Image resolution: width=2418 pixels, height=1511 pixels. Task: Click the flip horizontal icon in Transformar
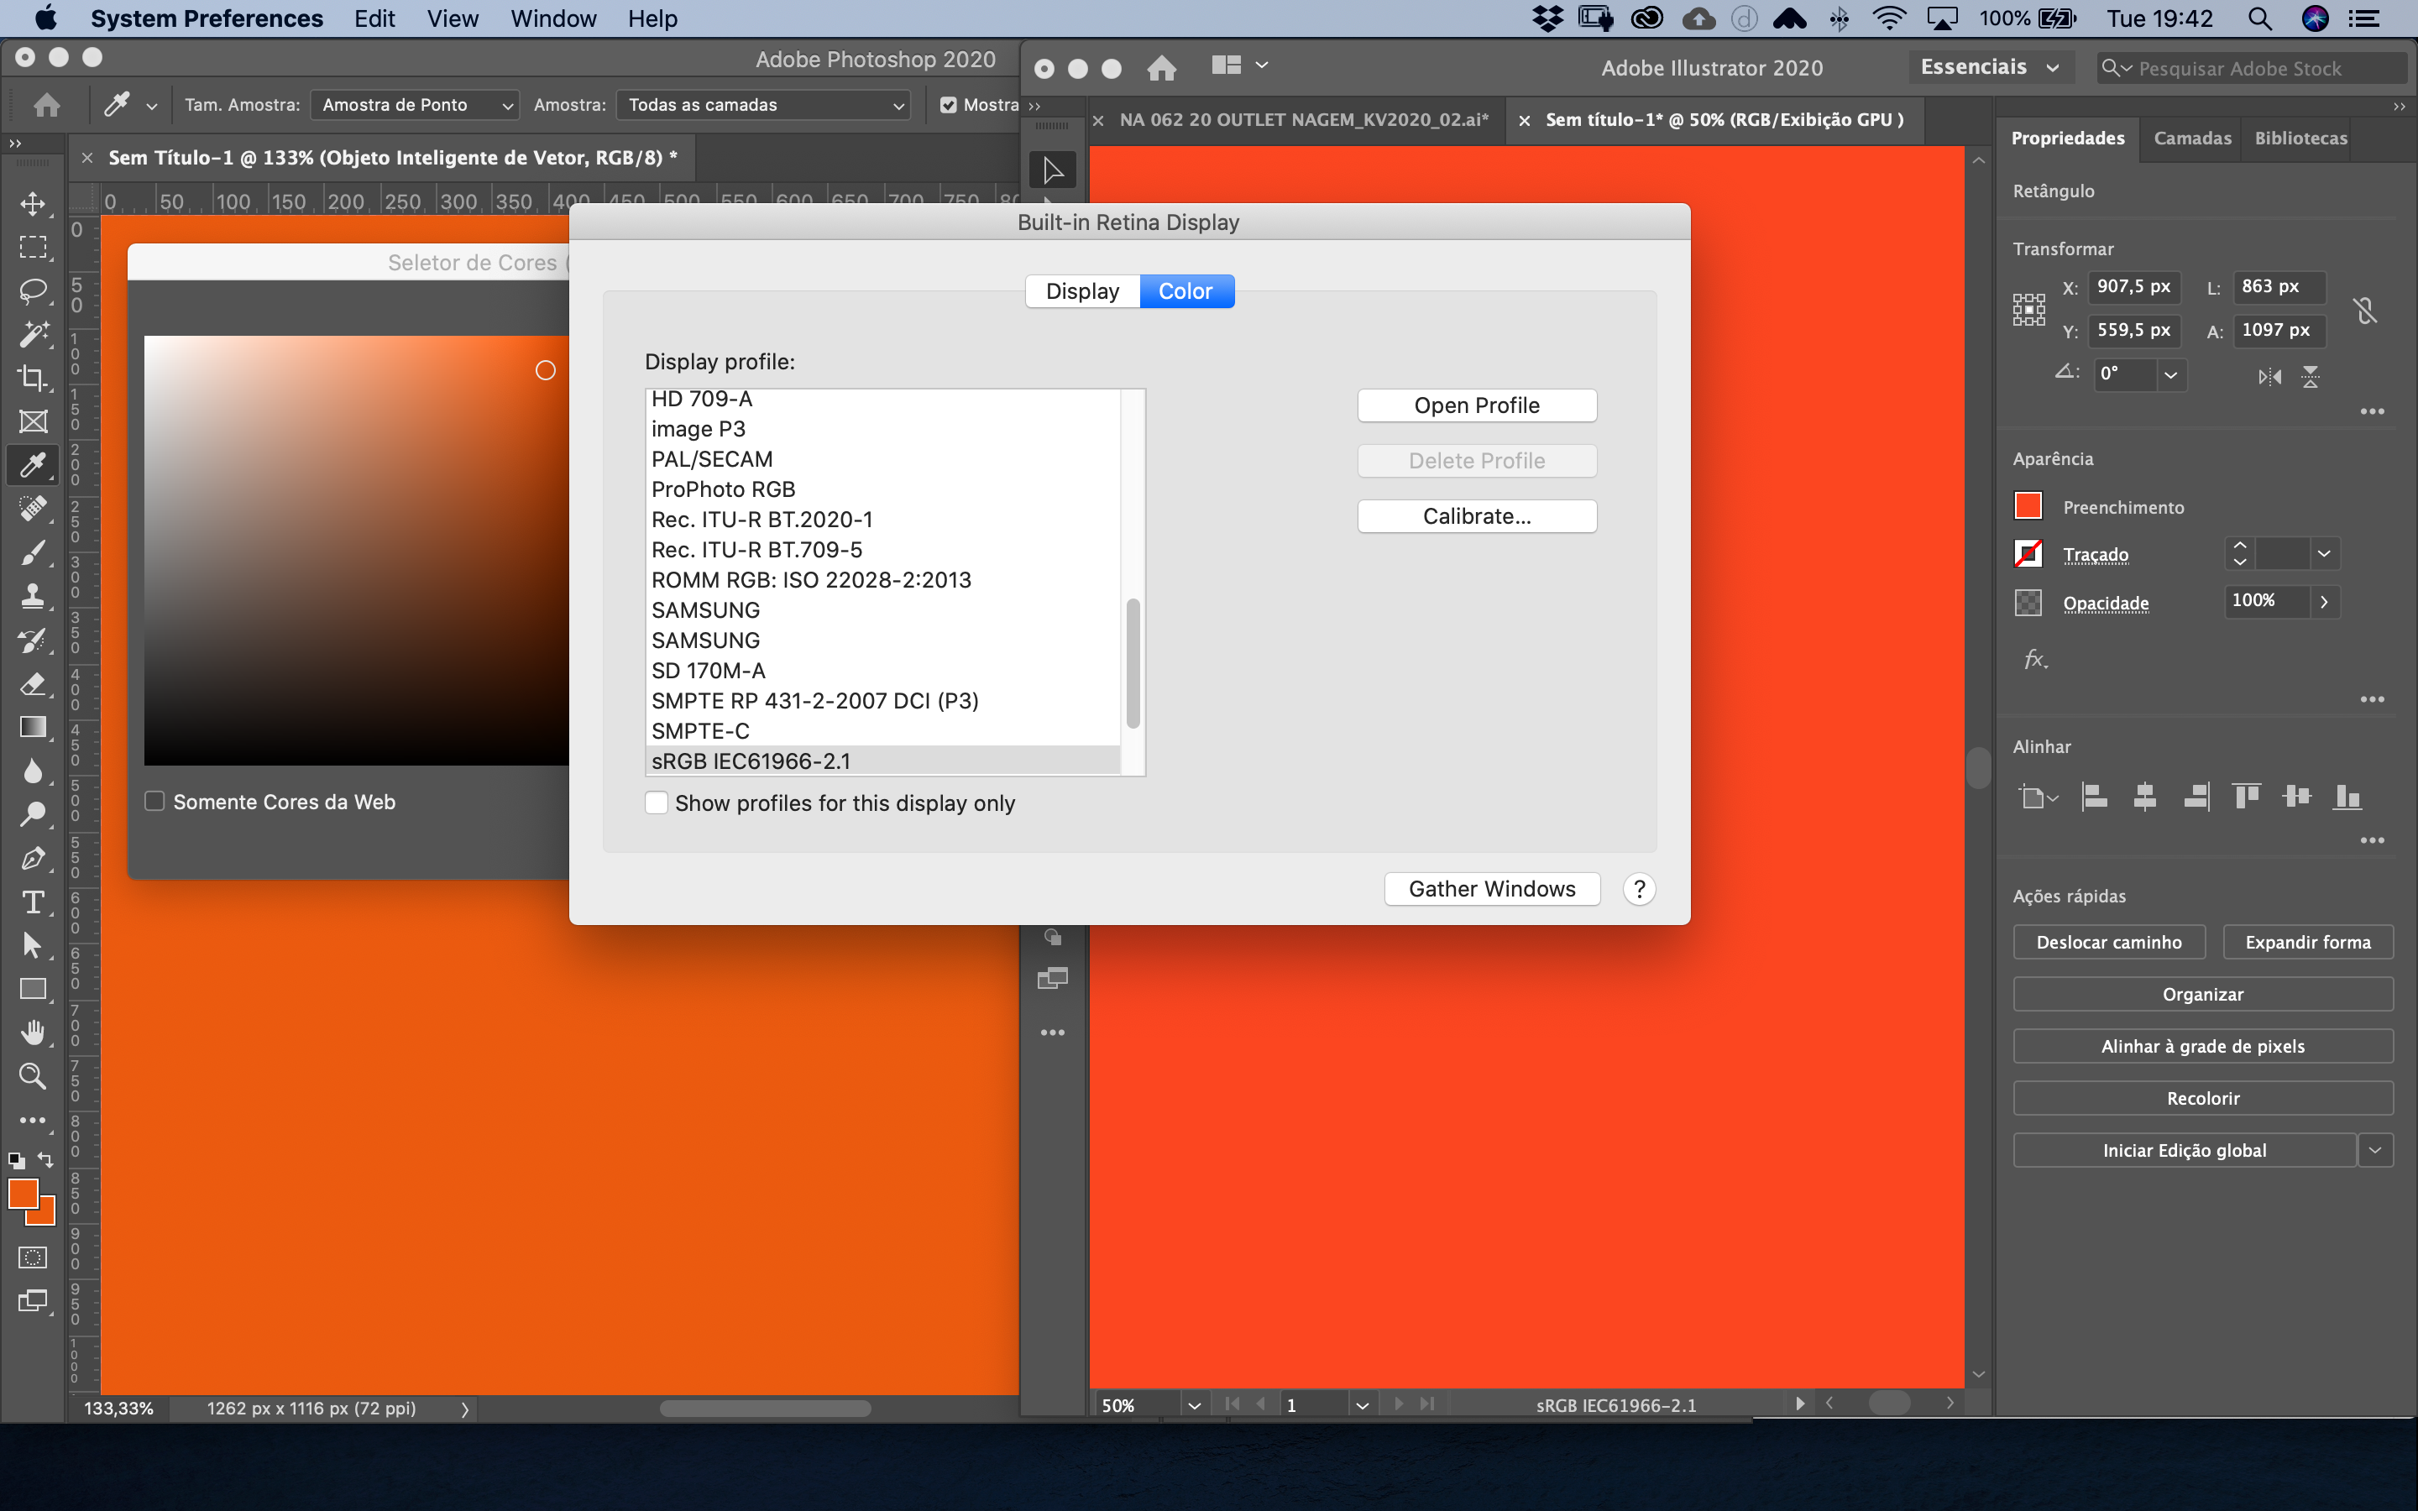[x=2269, y=377]
